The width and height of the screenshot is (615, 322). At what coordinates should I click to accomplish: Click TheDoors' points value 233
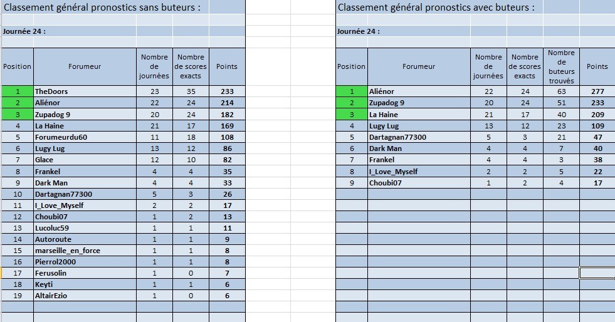click(226, 91)
